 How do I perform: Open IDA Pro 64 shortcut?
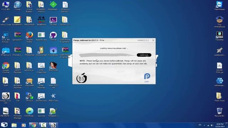point(53,66)
